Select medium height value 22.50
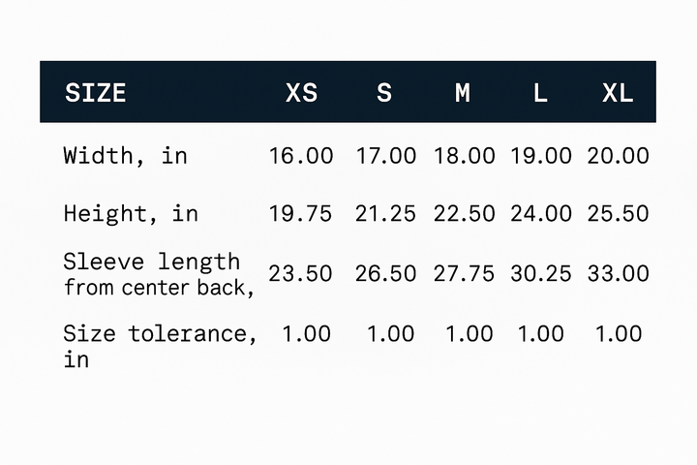This screenshot has height=465, width=697. (464, 213)
